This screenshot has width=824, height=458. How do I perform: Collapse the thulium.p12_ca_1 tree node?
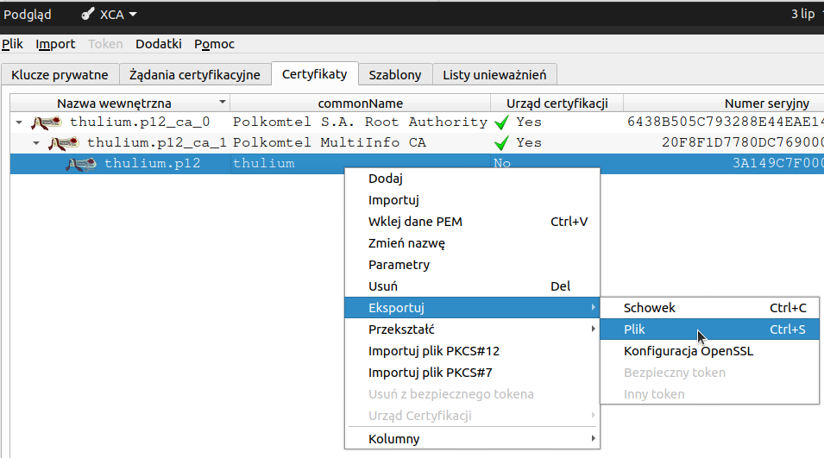click(x=36, y=143)
